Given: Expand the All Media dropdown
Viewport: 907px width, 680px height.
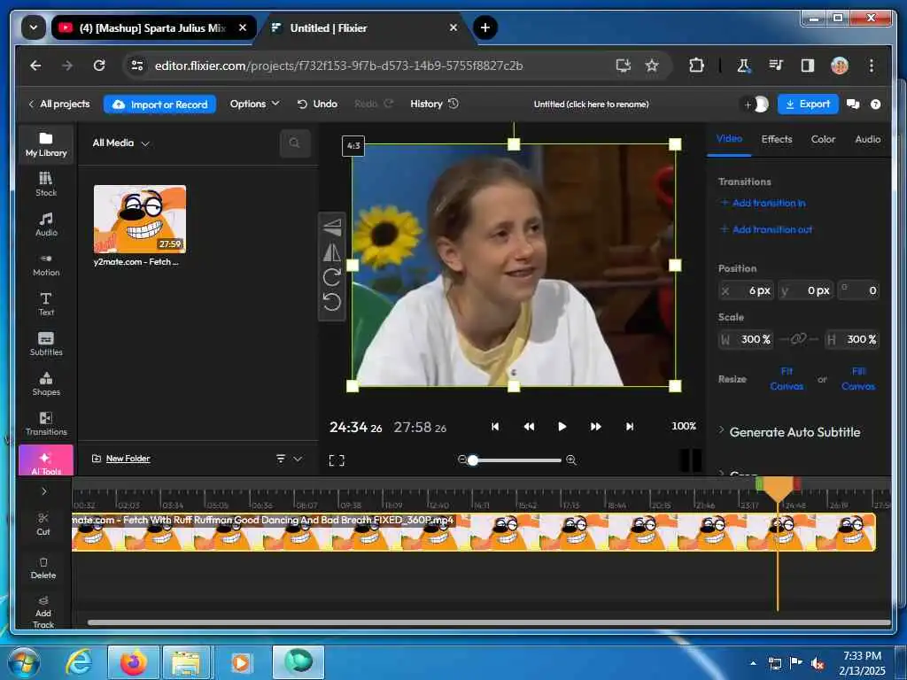Looking at the screenshot, I should point(121,143).
